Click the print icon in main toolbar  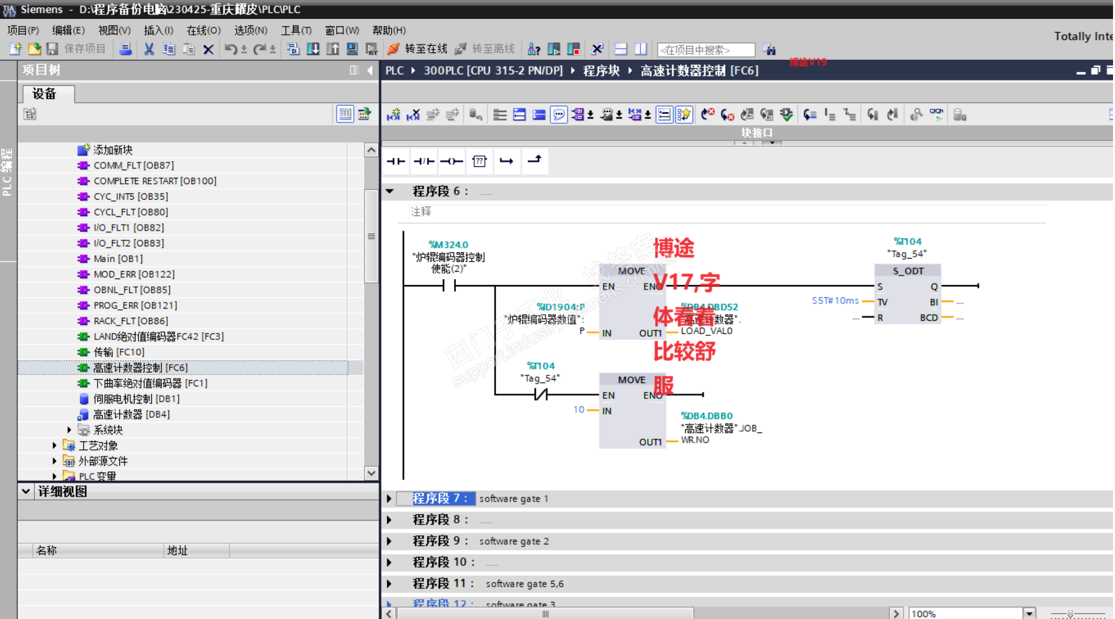(125, 49)
